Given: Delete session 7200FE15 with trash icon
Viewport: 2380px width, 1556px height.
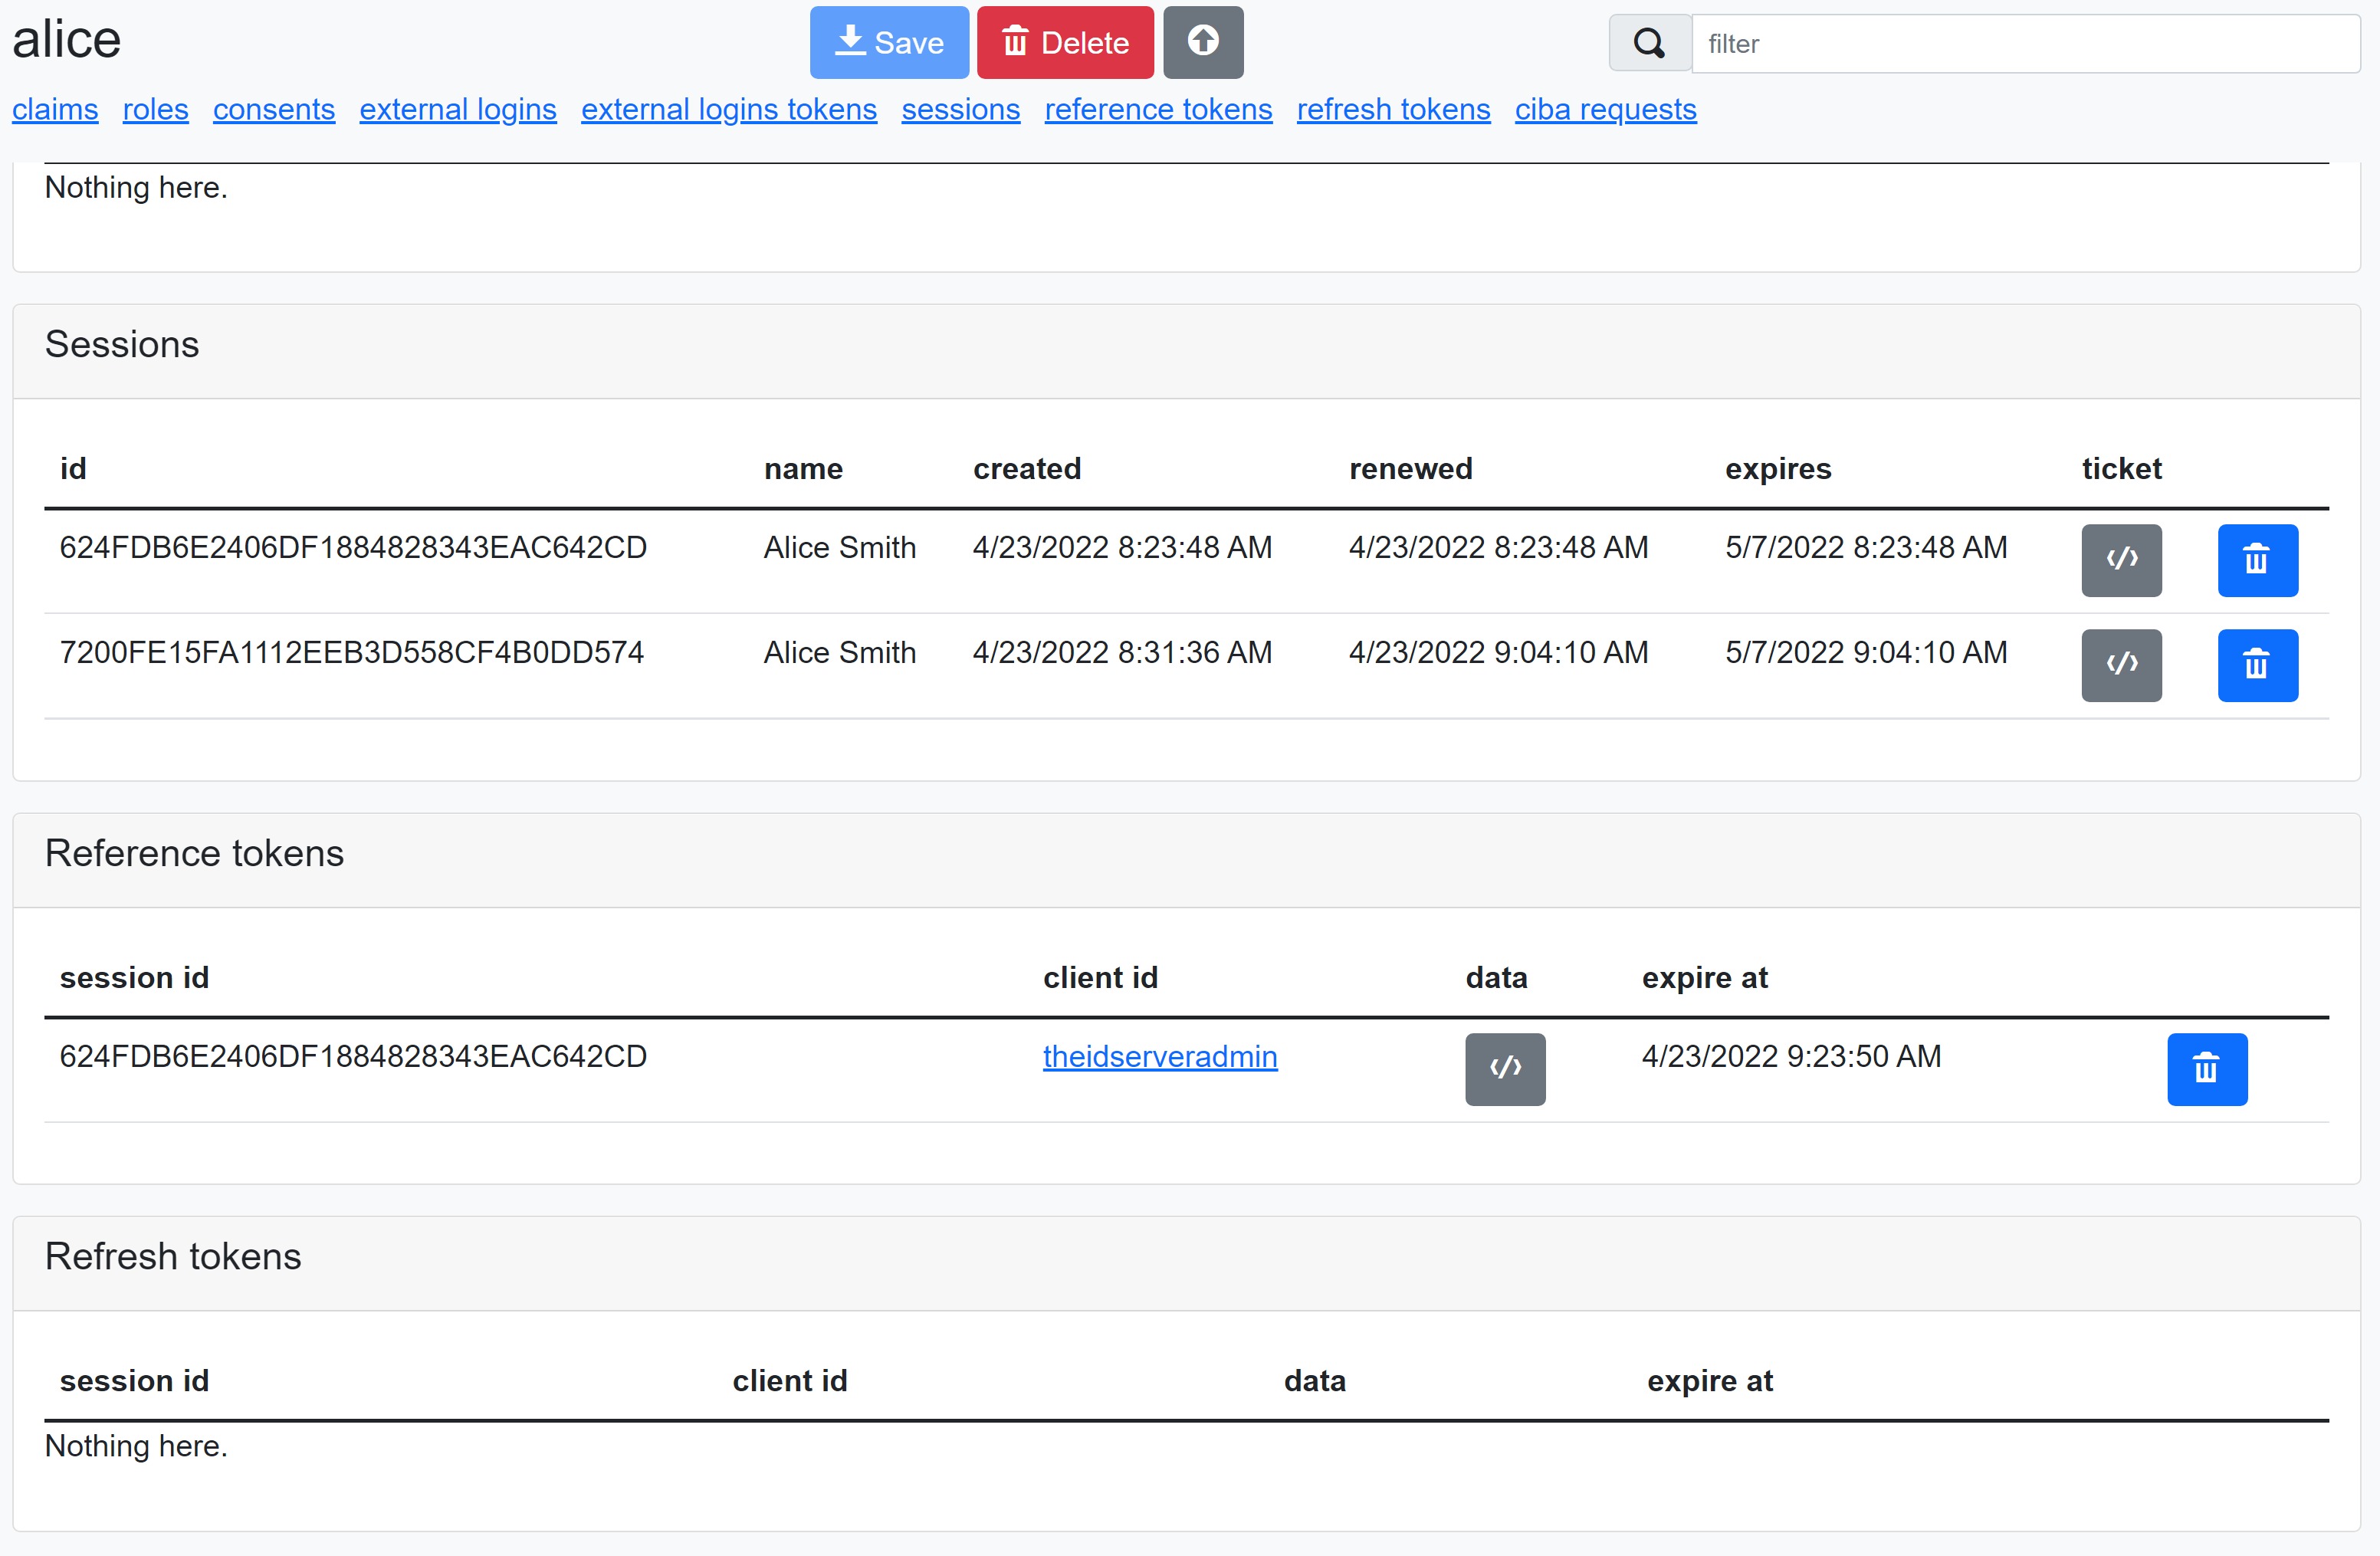Looking at the screenshot, I should pos(2257,665).
